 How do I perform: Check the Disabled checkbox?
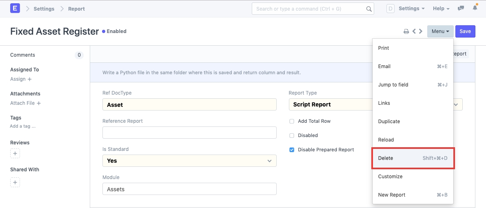click(x=292, y=135)
